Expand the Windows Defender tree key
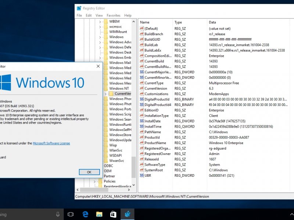This screenshot has height=220, width=294. [x=100, y=48]
